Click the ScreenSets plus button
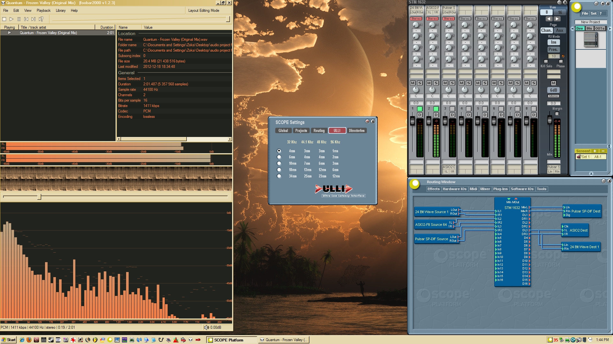This screenshot has height=344, width=613. click(x=595, y=151)
